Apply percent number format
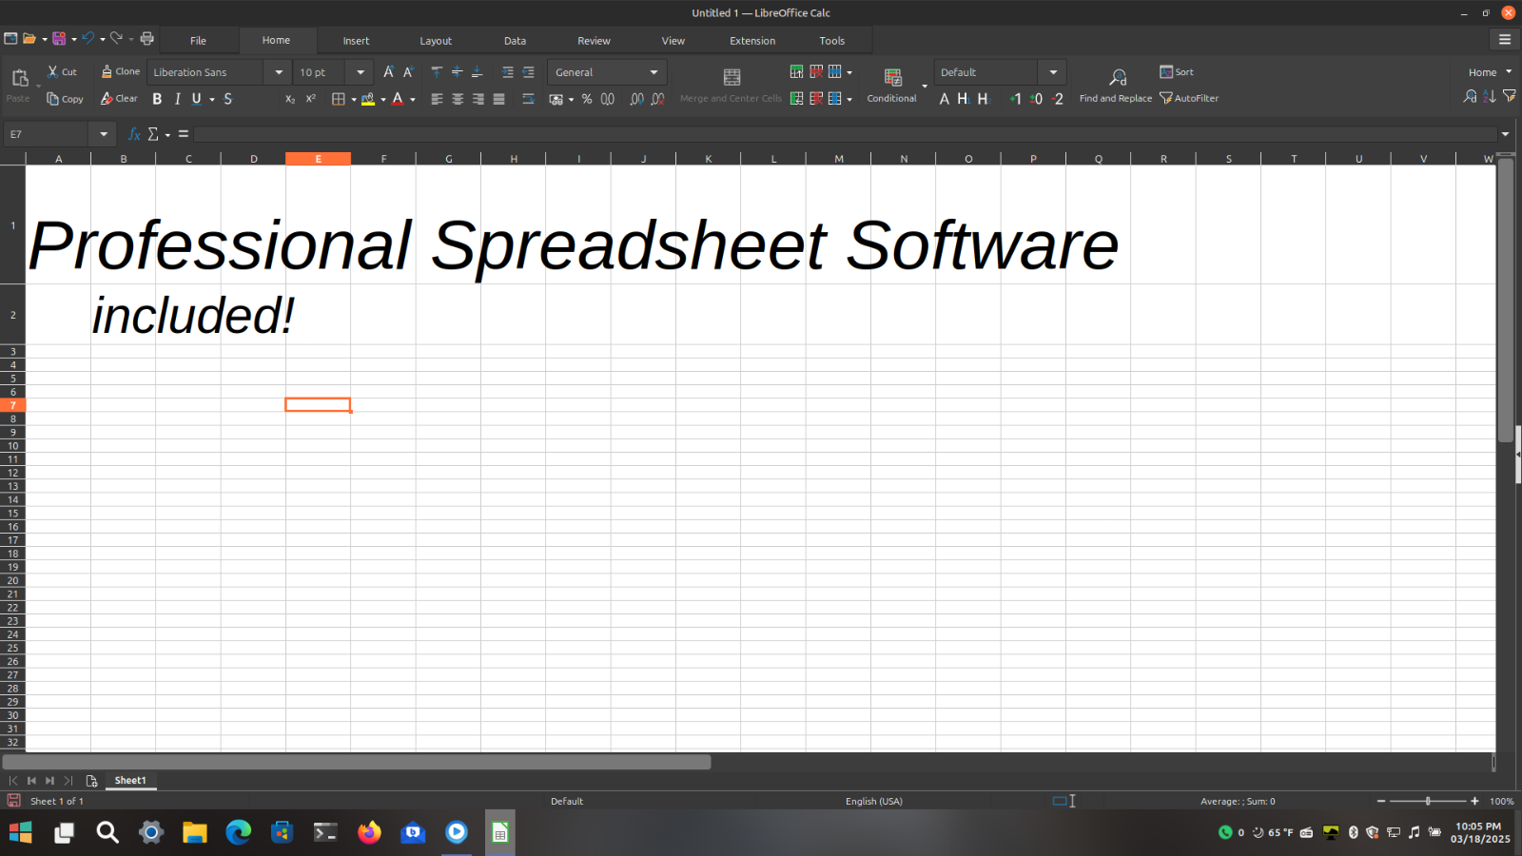The image size is (1522, 856). click(x=587, y=99)
